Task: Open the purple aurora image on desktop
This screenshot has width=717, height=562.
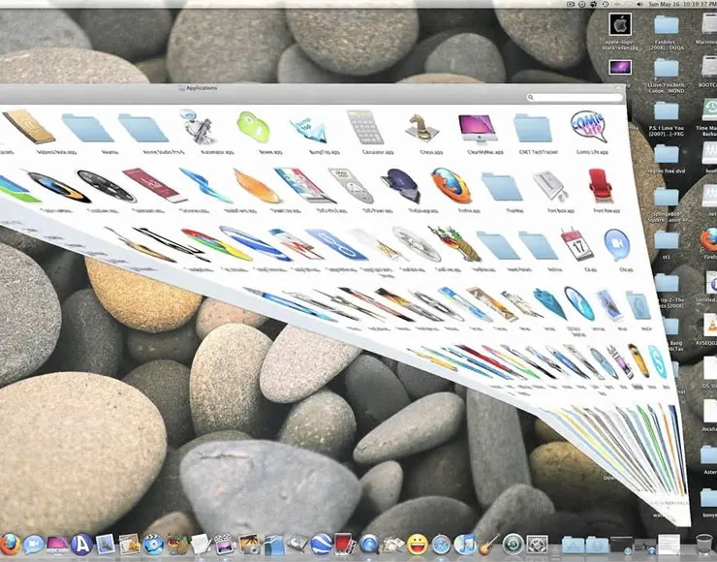Action: [620, 68]
